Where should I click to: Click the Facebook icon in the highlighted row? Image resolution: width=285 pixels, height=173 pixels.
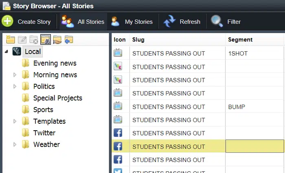pos(118,146)
